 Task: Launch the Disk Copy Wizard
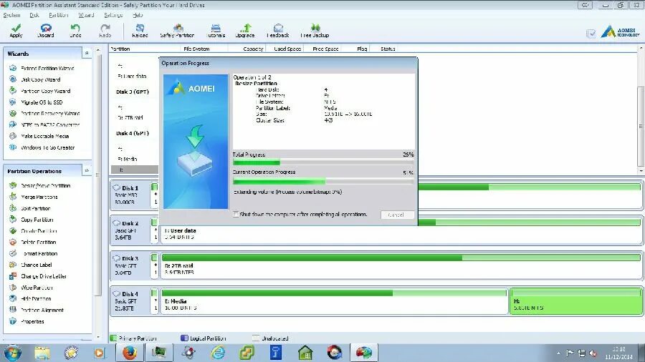41,79
